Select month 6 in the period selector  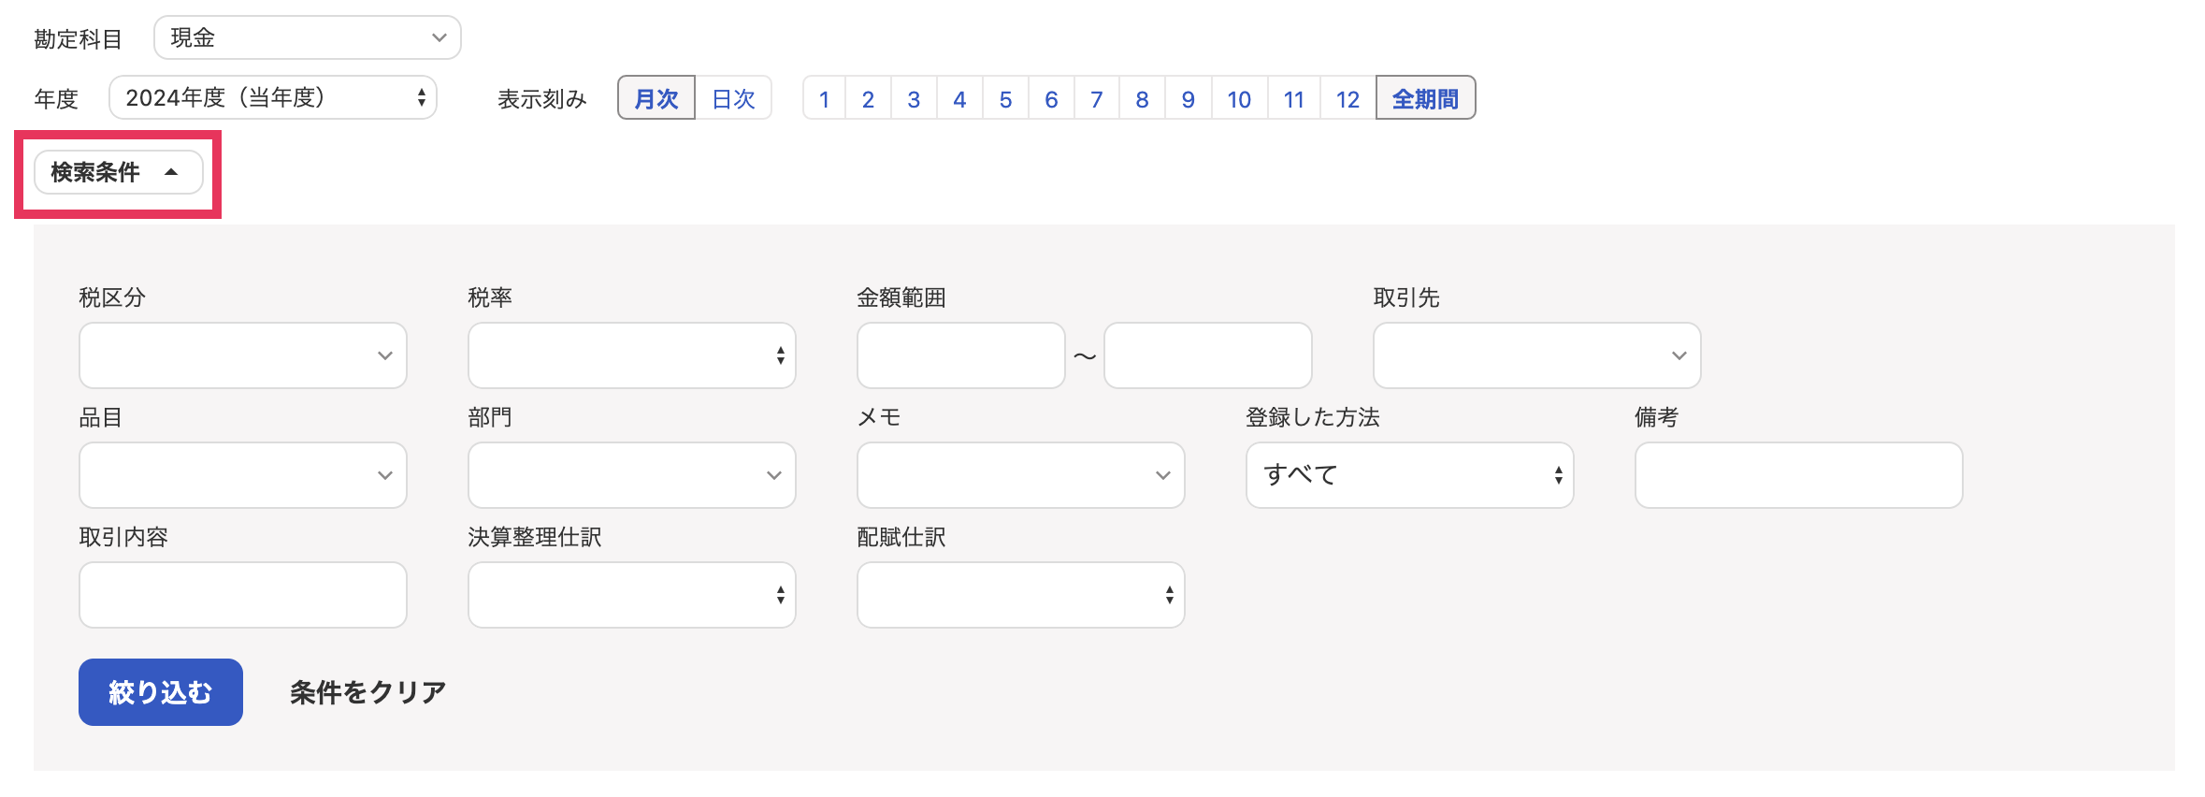[1051, 98]
